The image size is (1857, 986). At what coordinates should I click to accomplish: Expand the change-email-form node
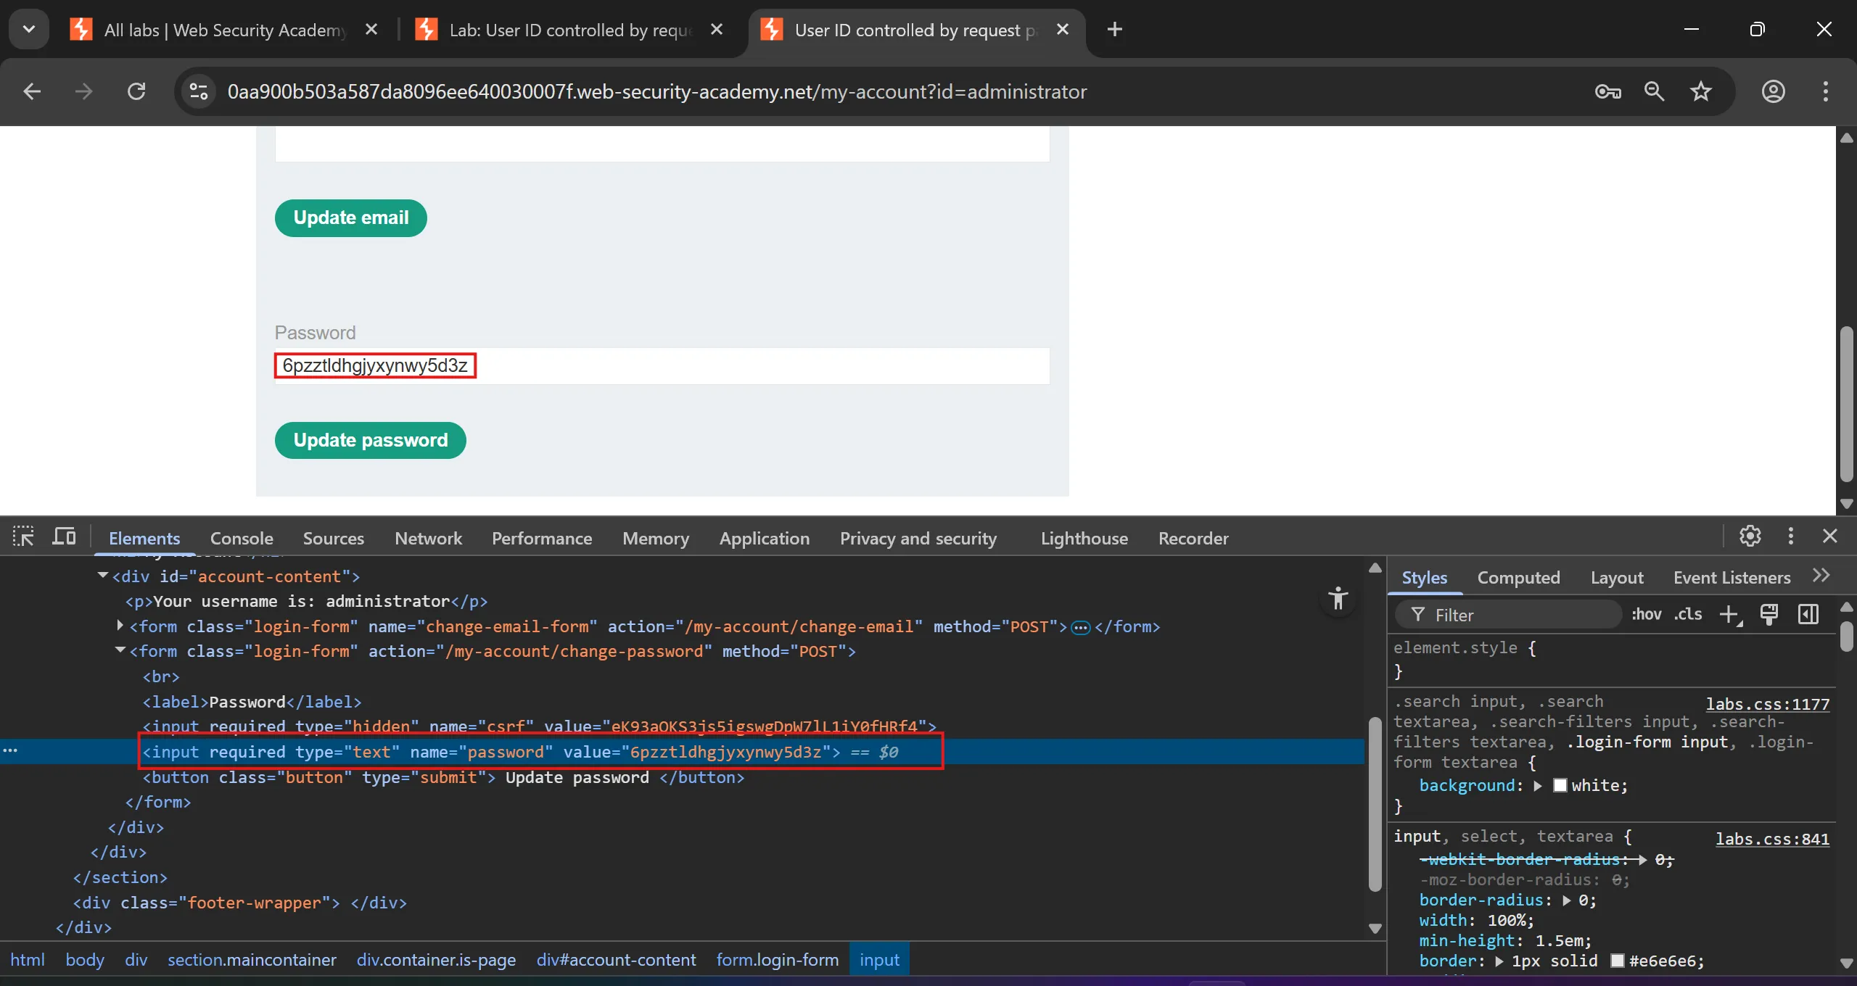(x=120, y=626)
